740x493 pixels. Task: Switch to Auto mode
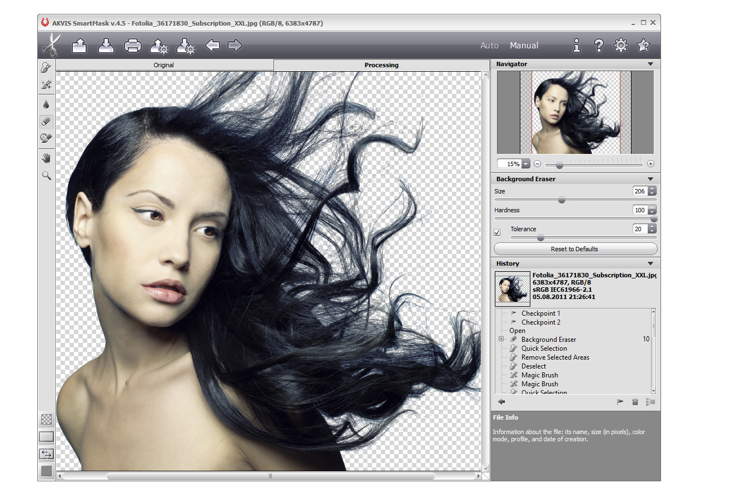click(x=489, y=46)
